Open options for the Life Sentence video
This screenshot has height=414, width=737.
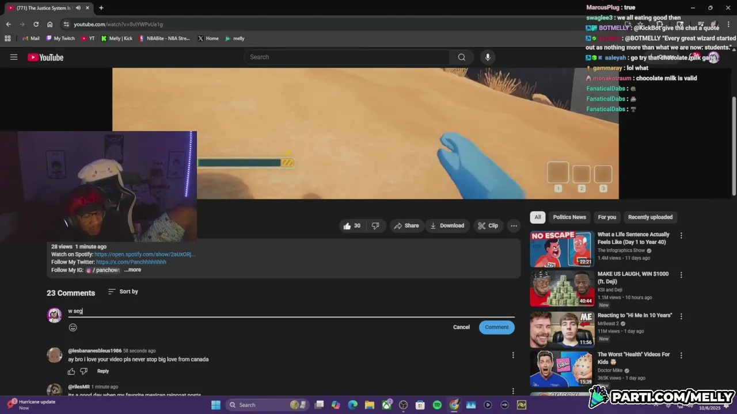[681, 236]
